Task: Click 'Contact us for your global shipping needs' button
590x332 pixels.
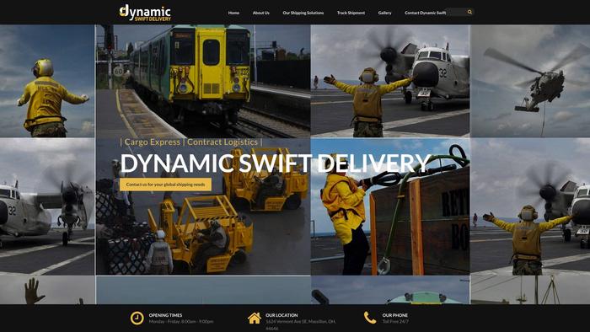Action: tap(165, 185)
